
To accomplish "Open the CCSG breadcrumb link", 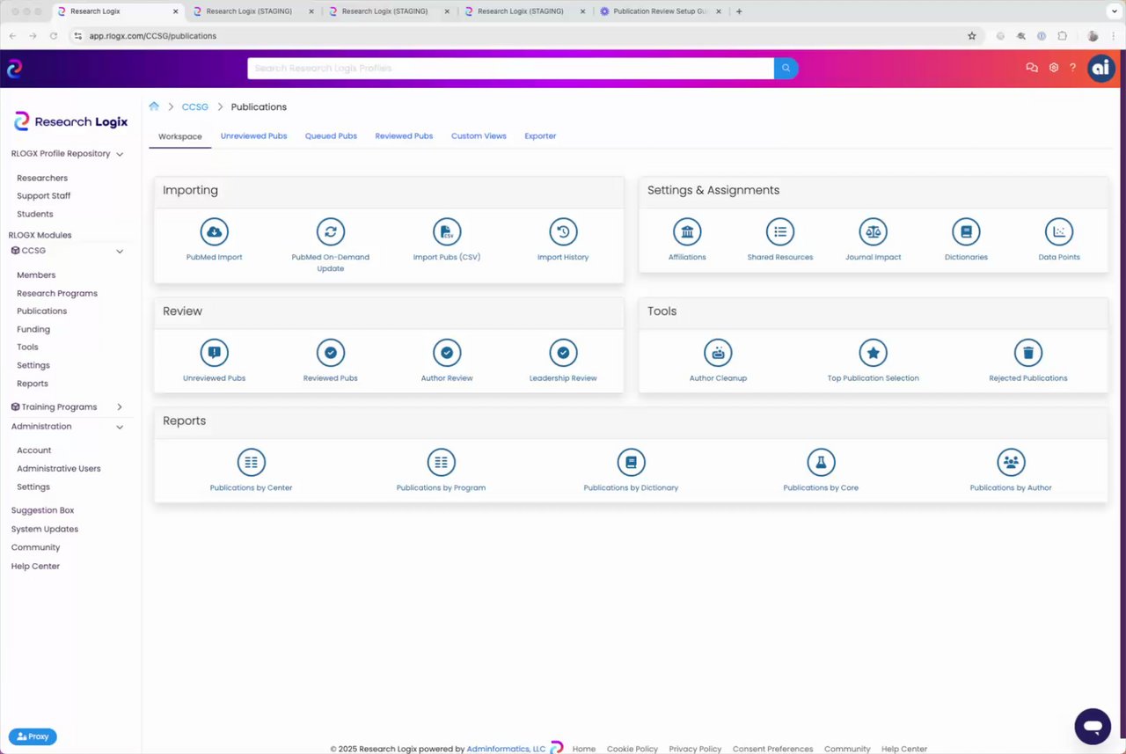I will [195, 106].
